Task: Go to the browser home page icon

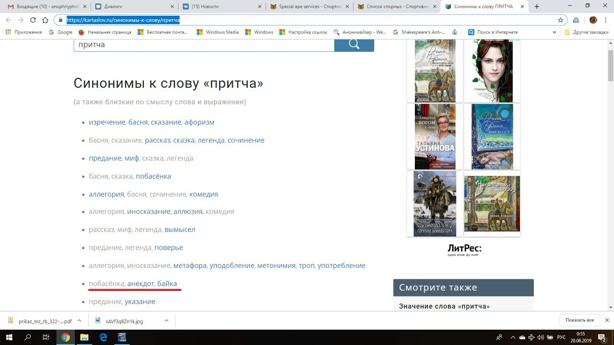Action: tap(45, 20)
